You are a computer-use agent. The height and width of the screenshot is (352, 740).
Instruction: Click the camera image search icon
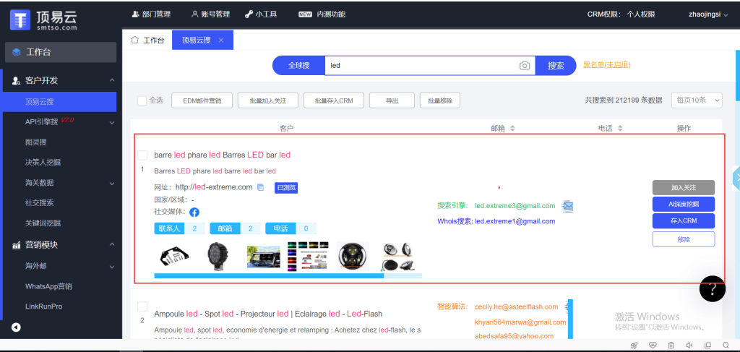(525, 66)
